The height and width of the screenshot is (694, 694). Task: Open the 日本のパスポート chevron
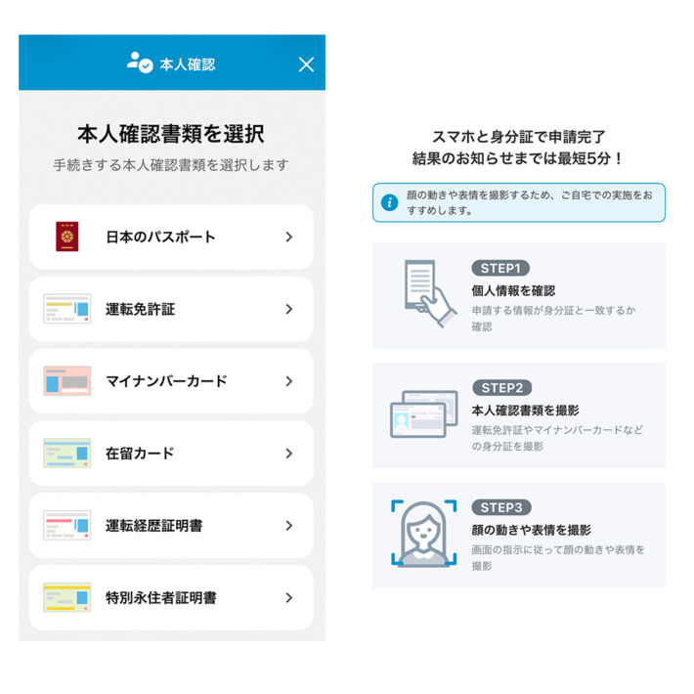pyautogui.click(x=289, y=238)
